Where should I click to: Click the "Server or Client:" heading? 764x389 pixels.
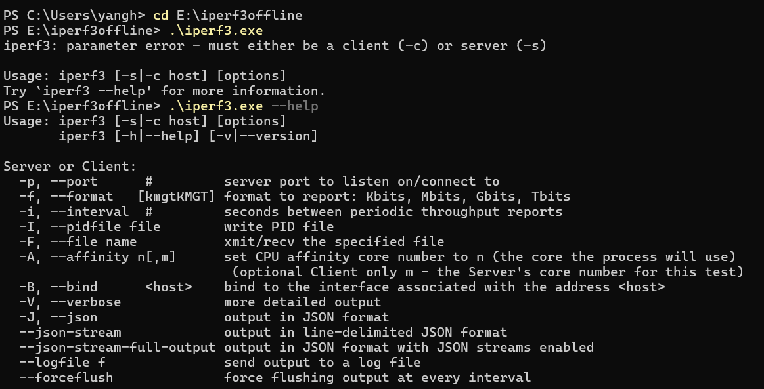coord(70,166)
